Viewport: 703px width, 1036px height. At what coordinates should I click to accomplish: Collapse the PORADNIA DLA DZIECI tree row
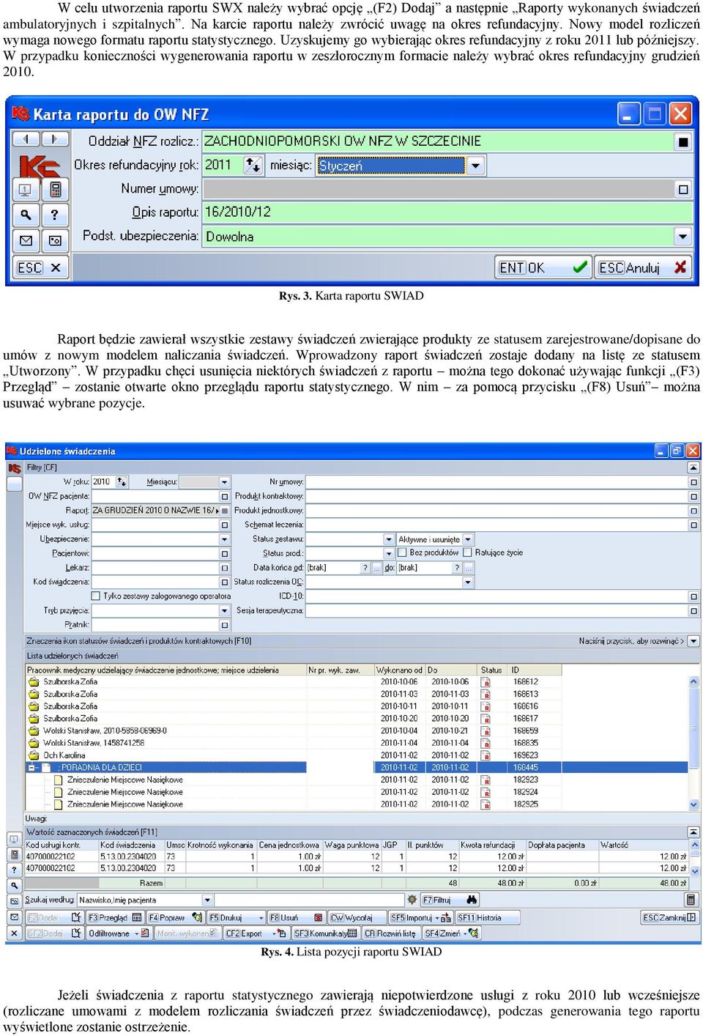tap(32, 768)
